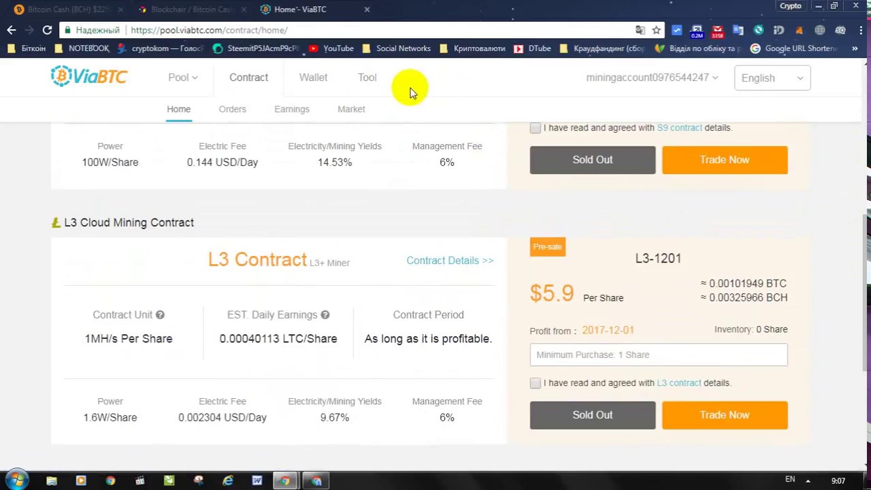Open the L3 contract details link

[x=679, y=383]
